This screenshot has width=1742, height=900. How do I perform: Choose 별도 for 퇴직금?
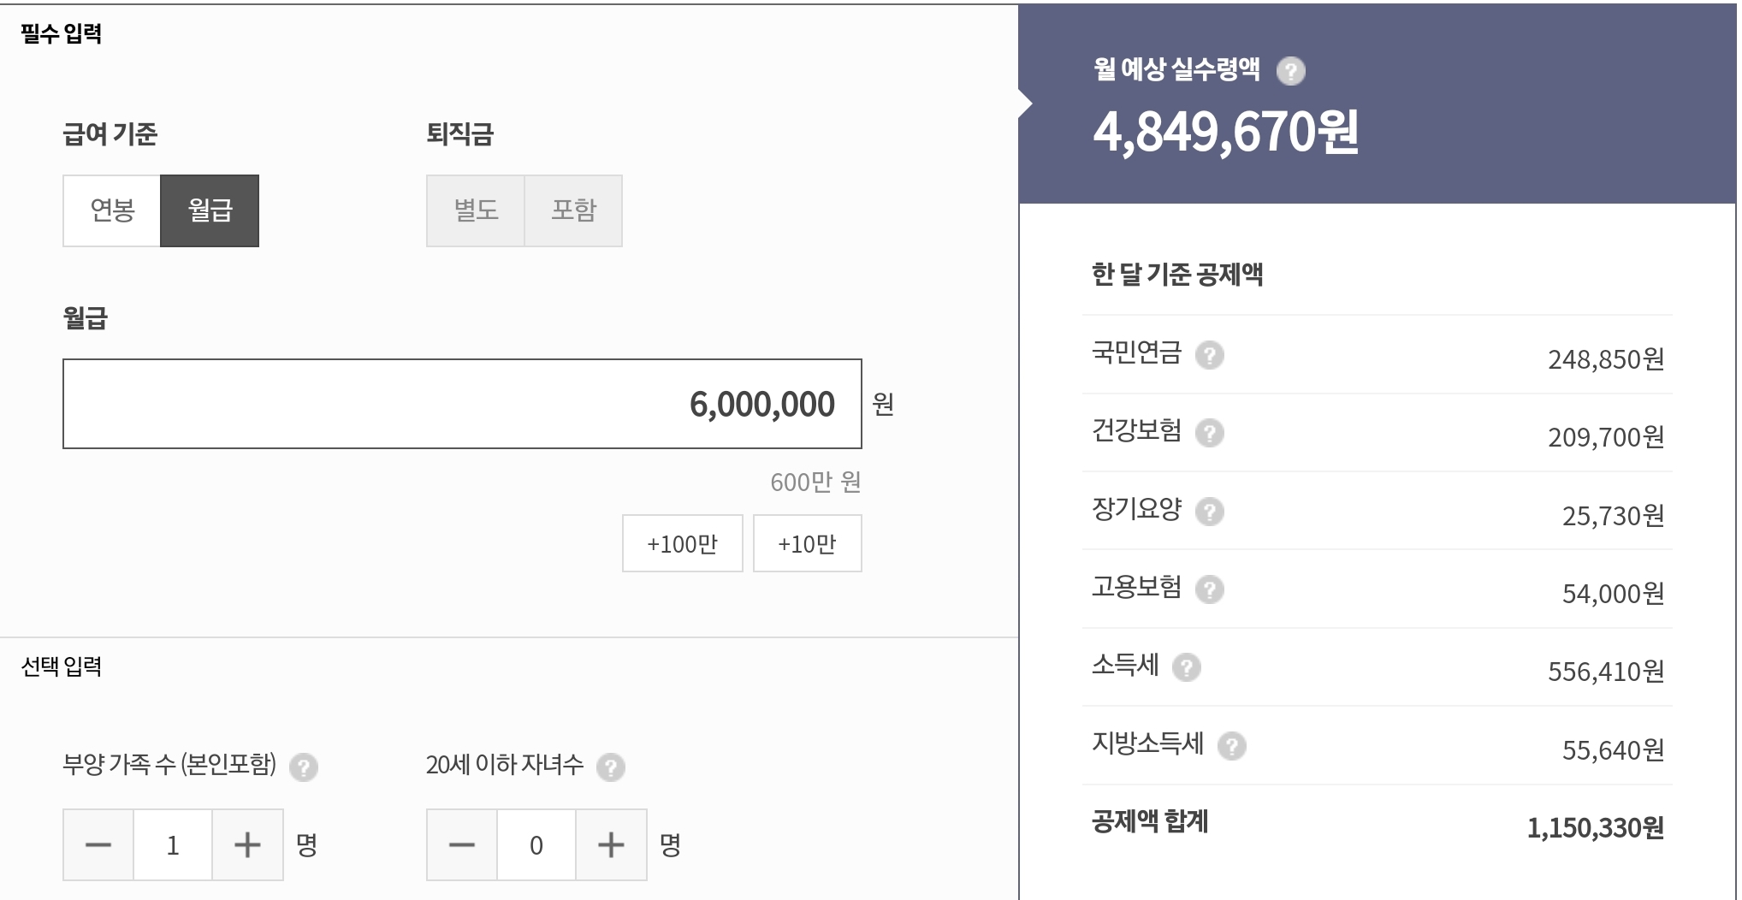coord(476,210)
